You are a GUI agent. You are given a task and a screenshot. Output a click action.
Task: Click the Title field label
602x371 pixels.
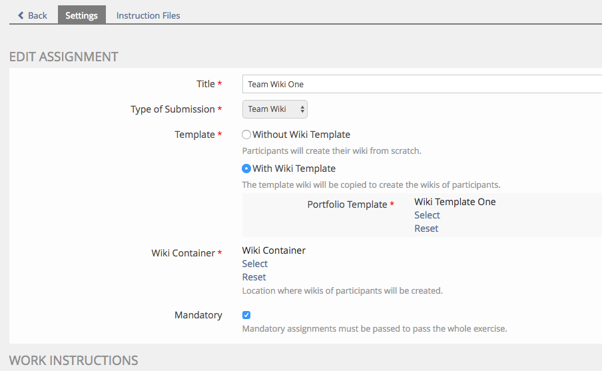[x=205, y=84]
